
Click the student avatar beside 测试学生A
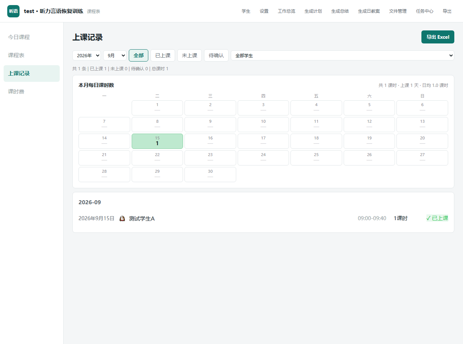click(122, 218)
